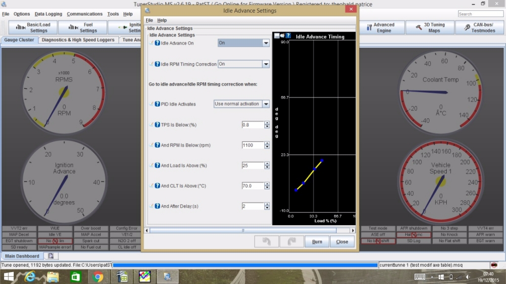The width and height of the screenshot is (506, 284).
Task: Open 3D Tuning Maps toolbar menu
Action: [x=430, y=28]
